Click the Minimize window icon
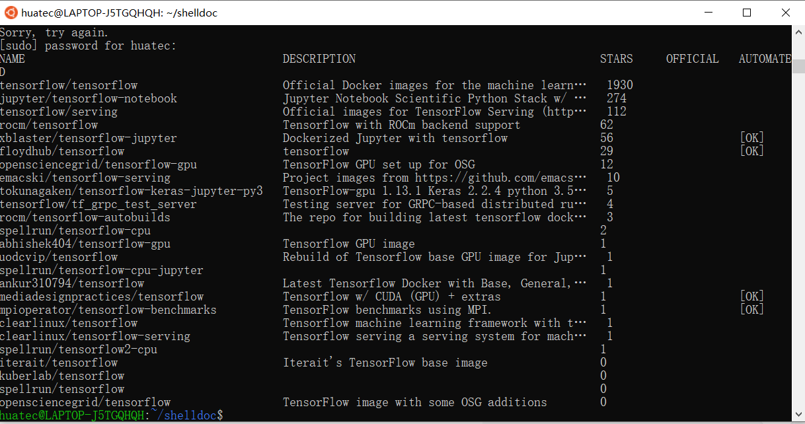Viewport: 805px width, 424px height. coord(709,12)
